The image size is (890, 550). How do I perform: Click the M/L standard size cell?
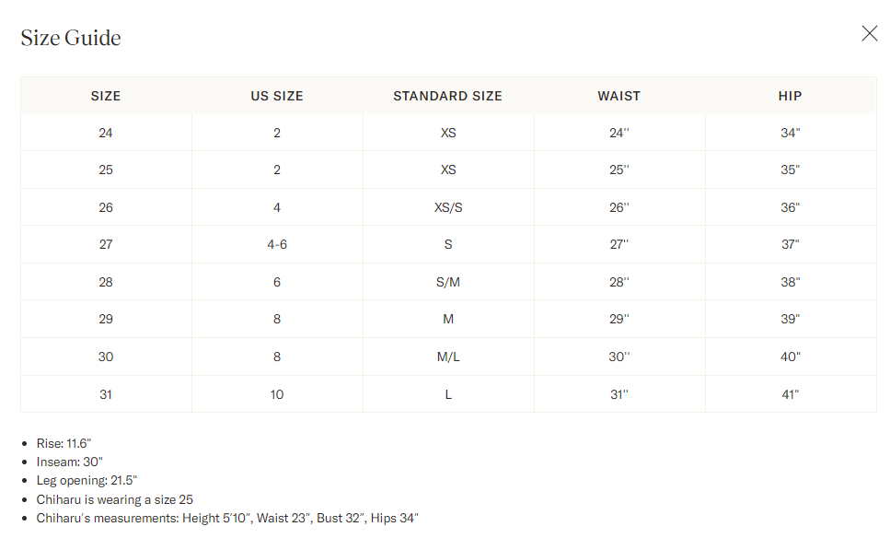pos(448,357)
